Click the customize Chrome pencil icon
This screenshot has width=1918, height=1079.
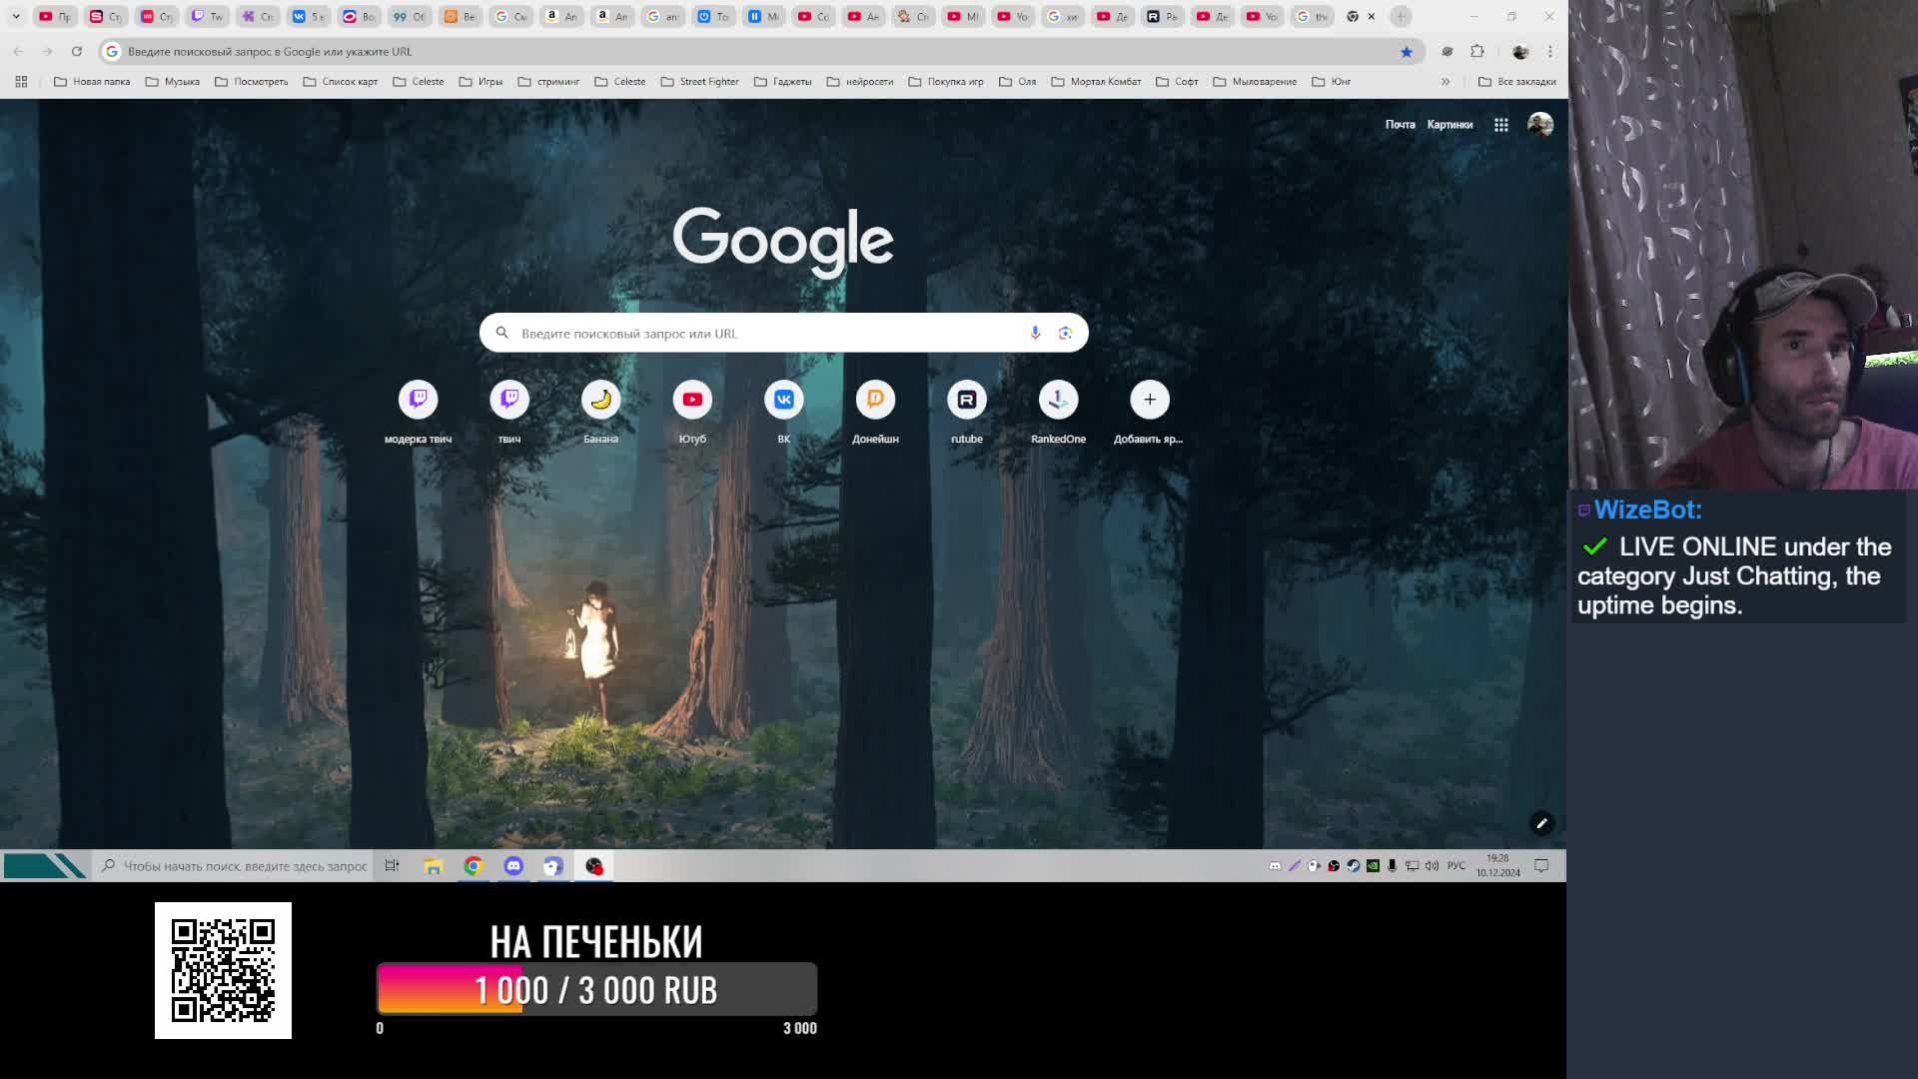click(x=1541, y=823)
